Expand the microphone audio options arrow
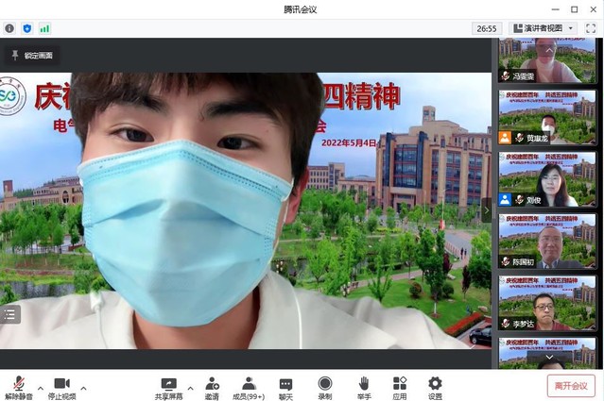604x401 pixels. click(x=40, y=388)
